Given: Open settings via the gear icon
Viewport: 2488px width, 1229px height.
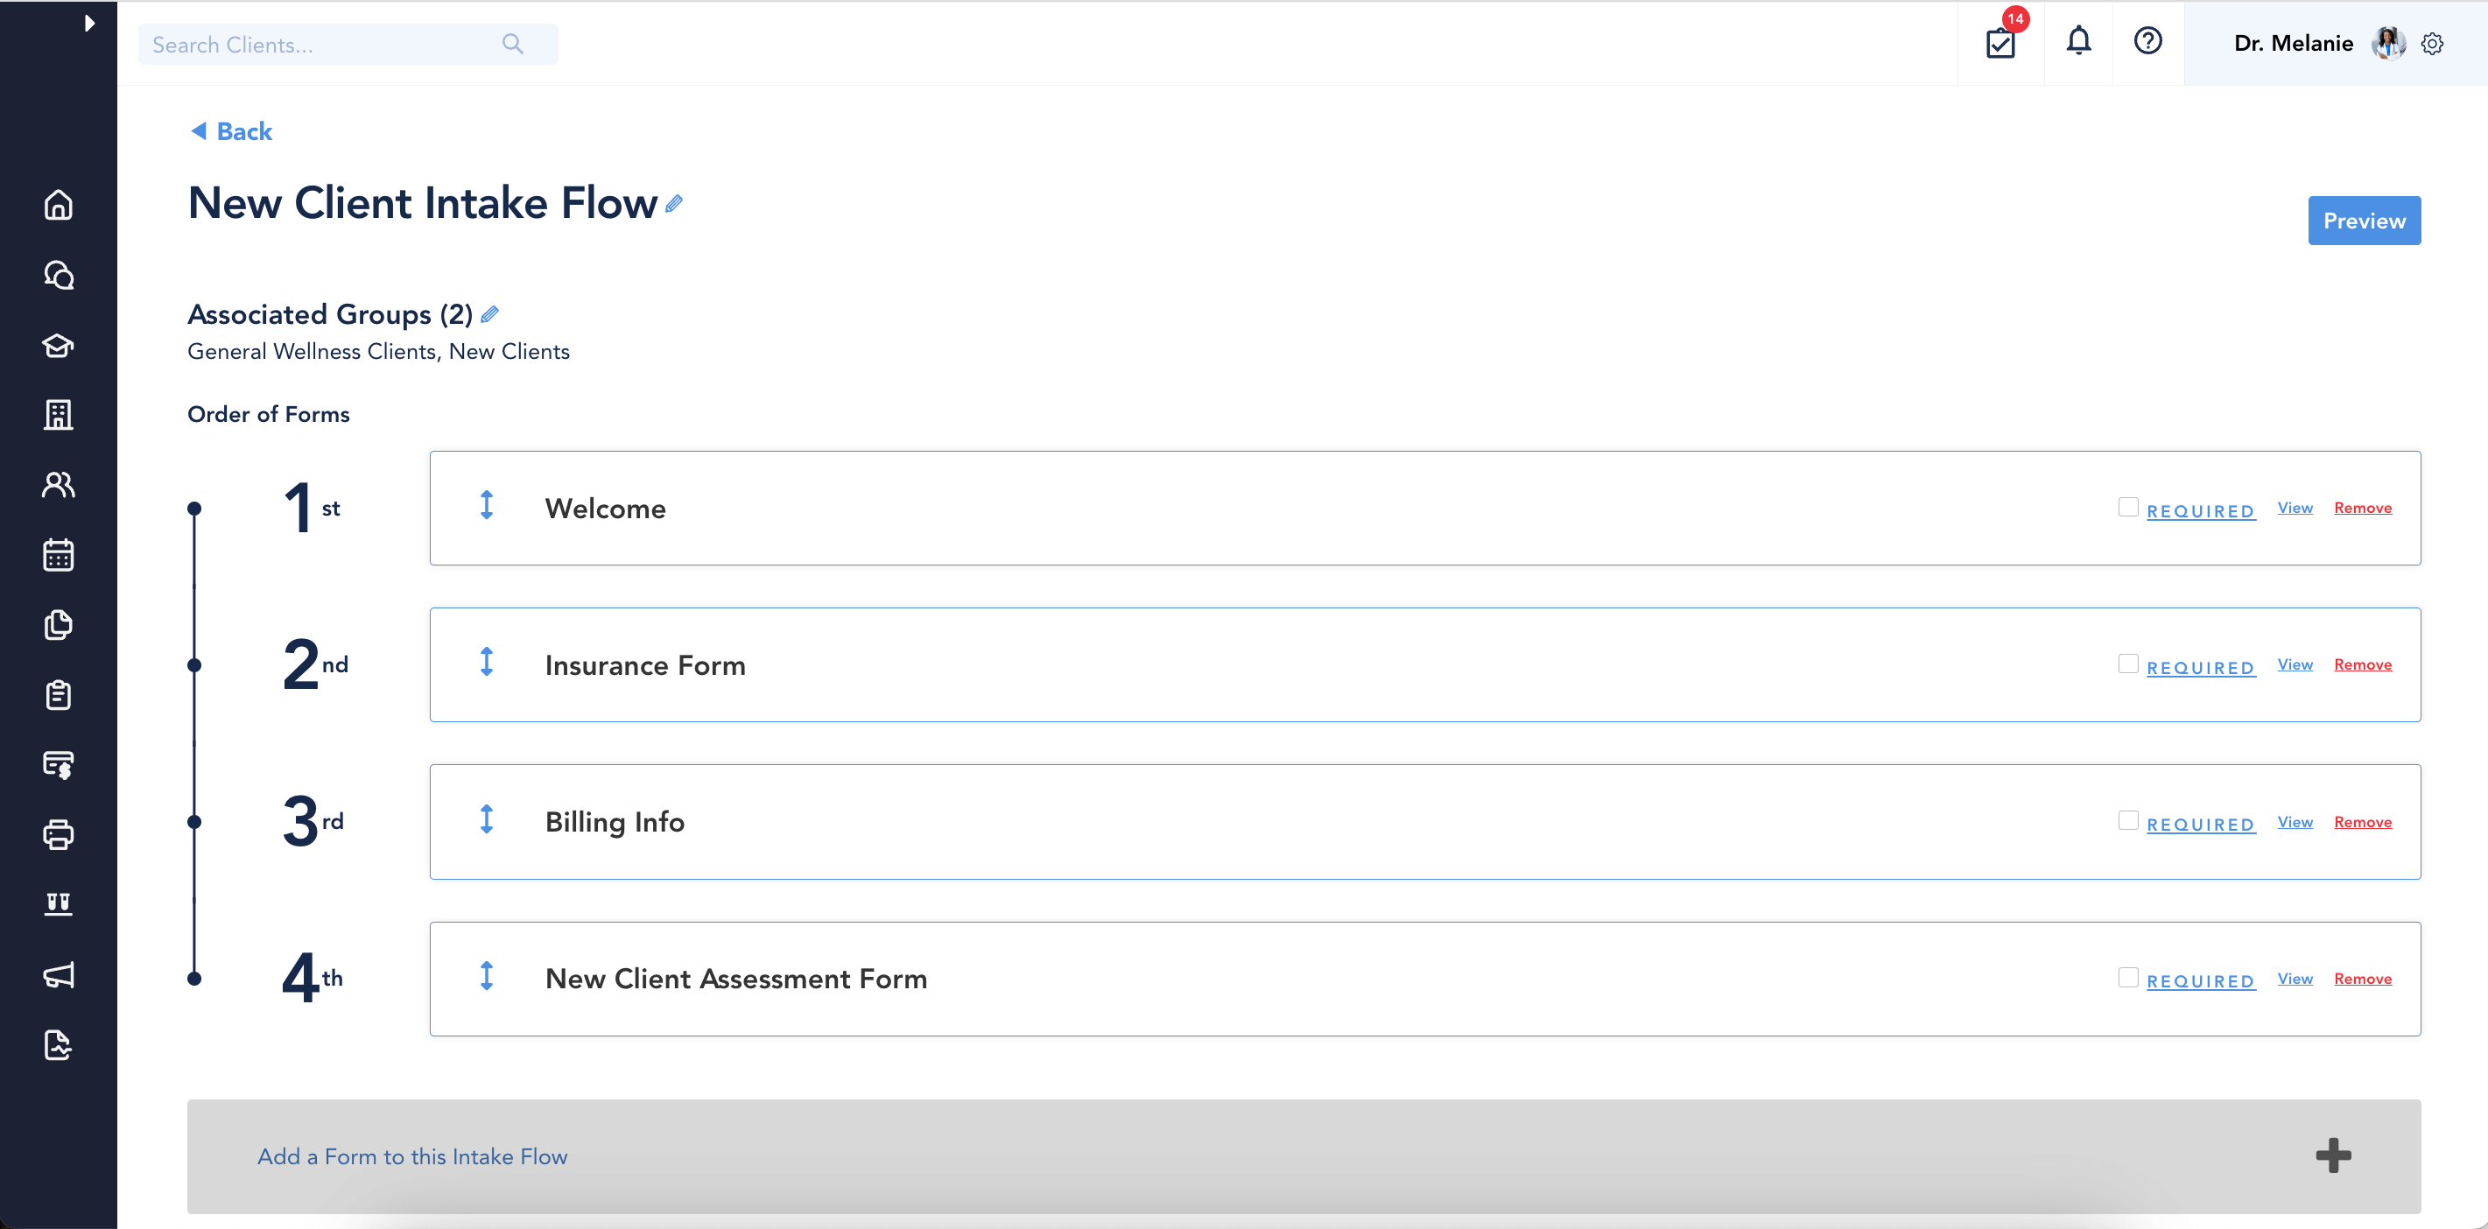Looking at the screenshot, I should pyautogui.click(x=2433, y=43).
